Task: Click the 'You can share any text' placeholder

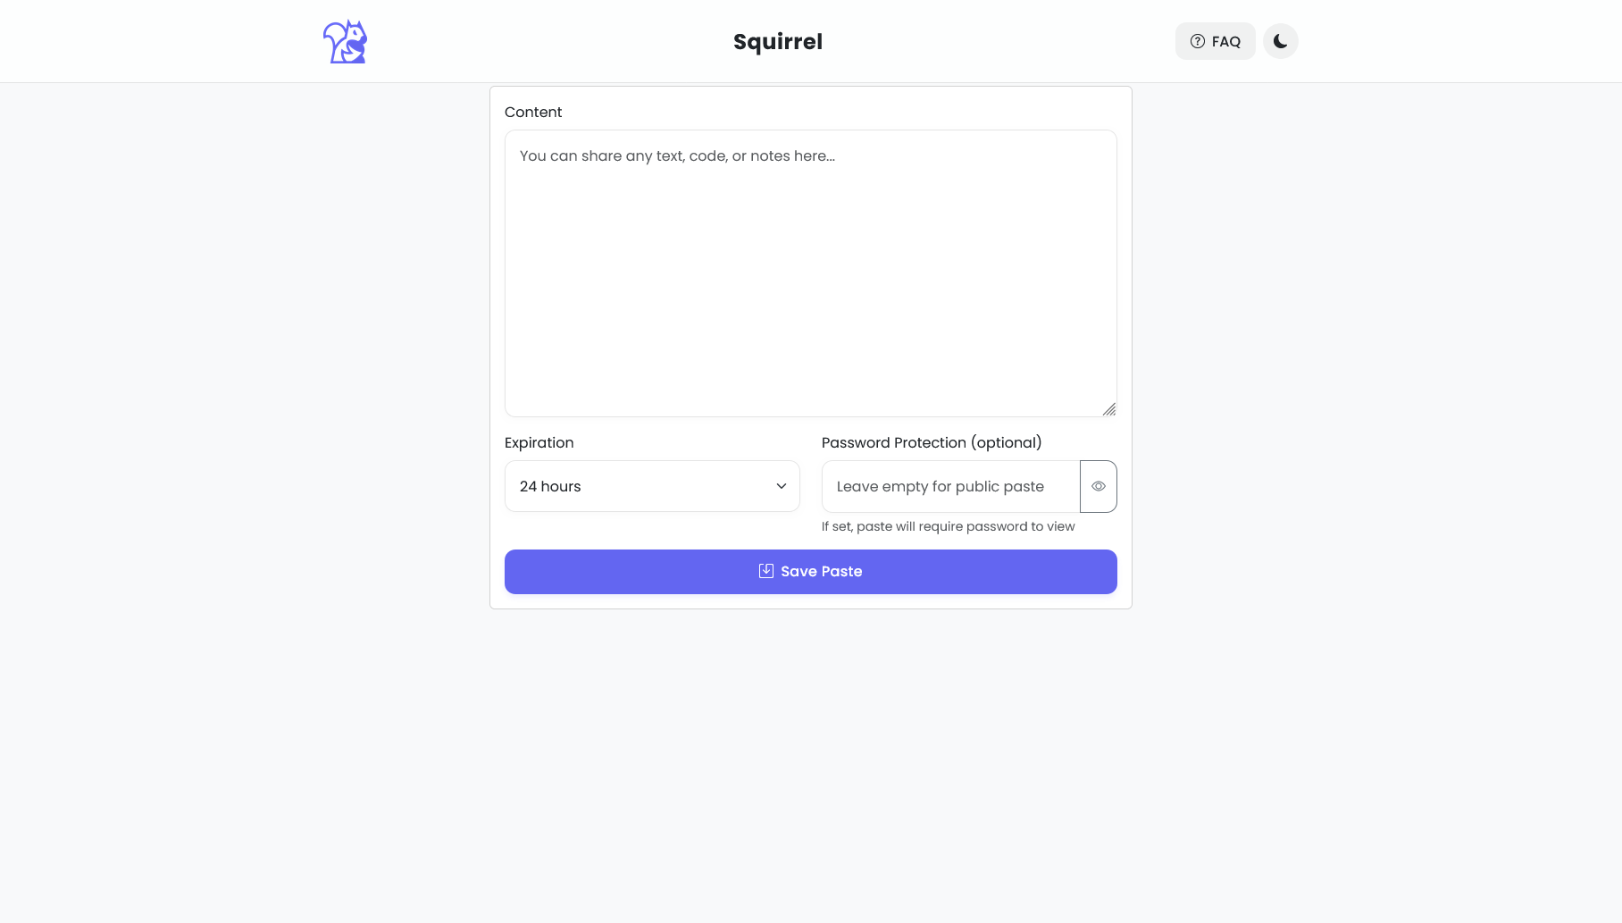Action: [x=678, y=155]
